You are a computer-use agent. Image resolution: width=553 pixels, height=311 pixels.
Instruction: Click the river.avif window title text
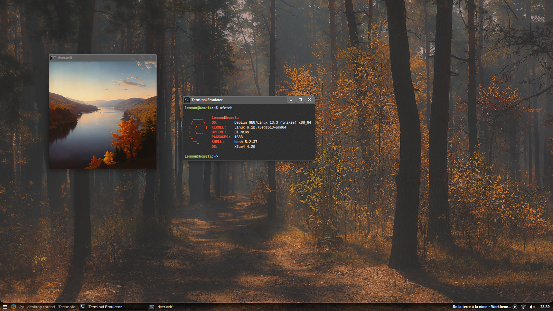point(65,58)
